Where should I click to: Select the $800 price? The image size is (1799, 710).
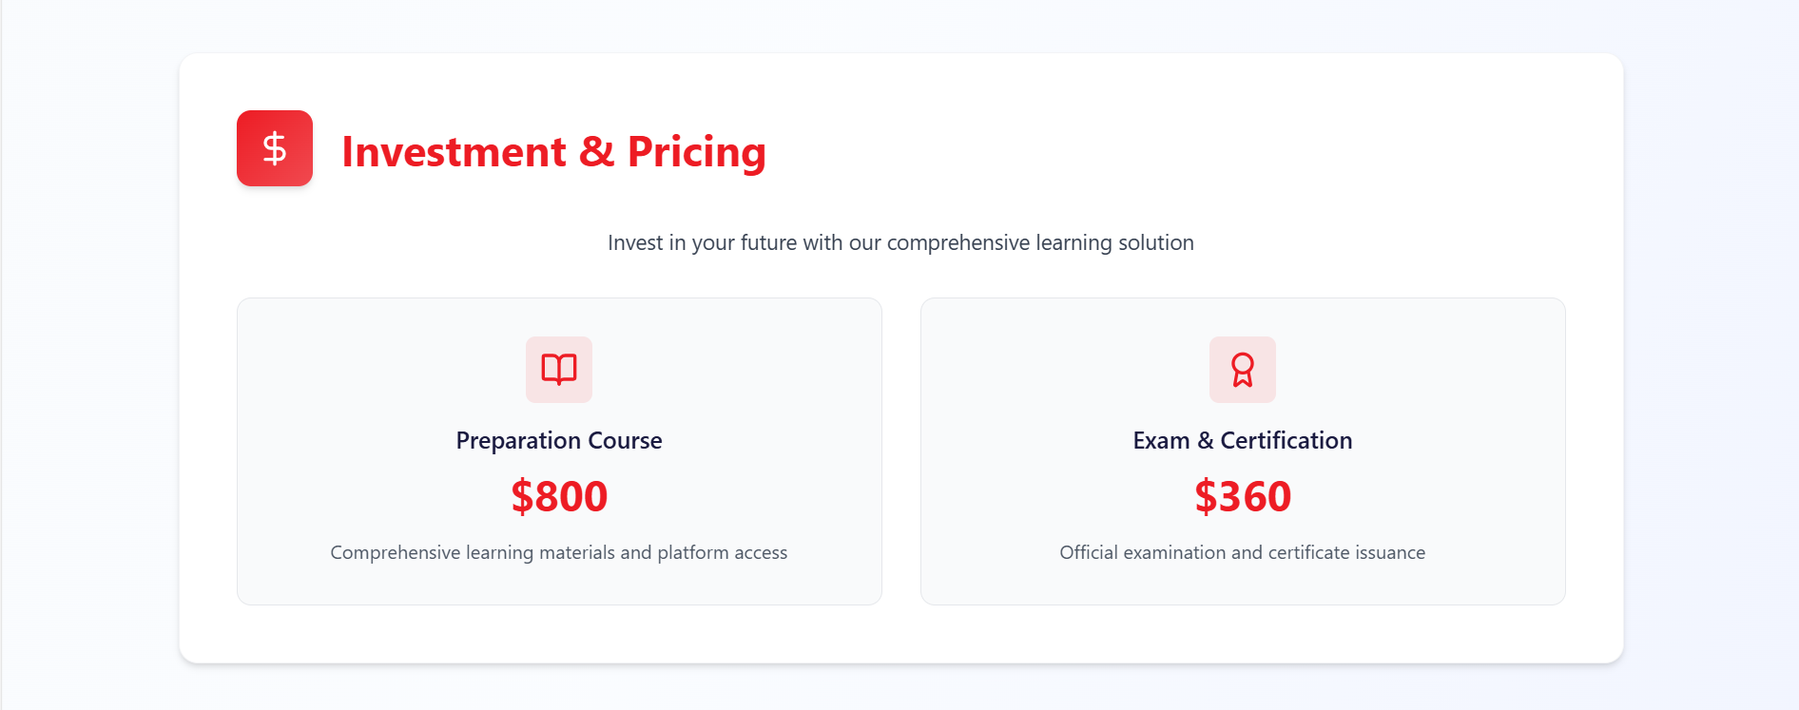click(x=559, y=496)
